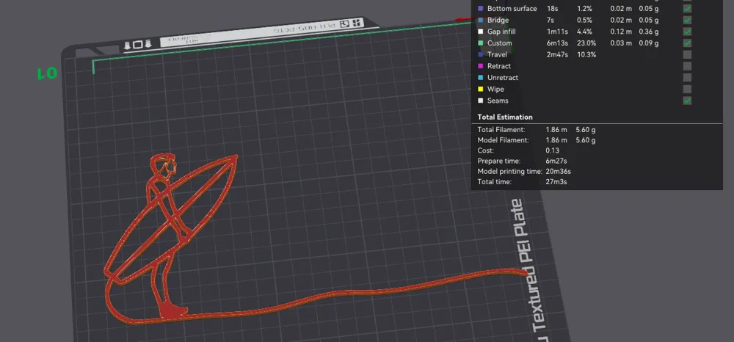Image resolution: width=734 pixels, height=342 pixels.
Task: Click the green Custom color swatch
Action: click(x=480, y=43)
